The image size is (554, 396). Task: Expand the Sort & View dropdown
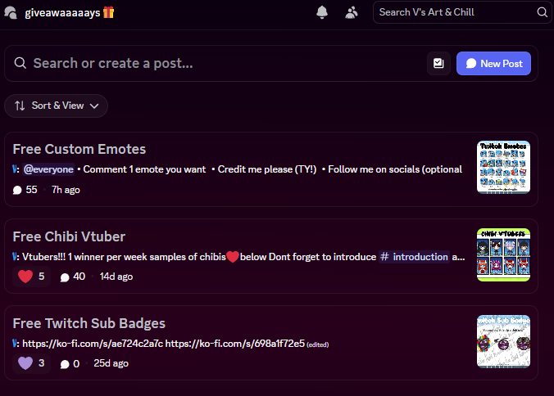[57, 106]
